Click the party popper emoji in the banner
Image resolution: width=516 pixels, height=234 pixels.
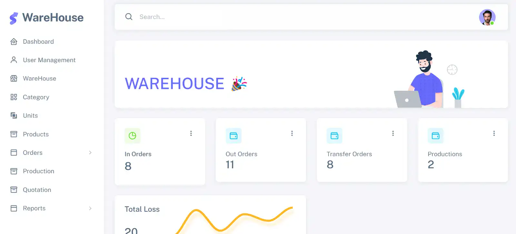click(x=239, y=84)
